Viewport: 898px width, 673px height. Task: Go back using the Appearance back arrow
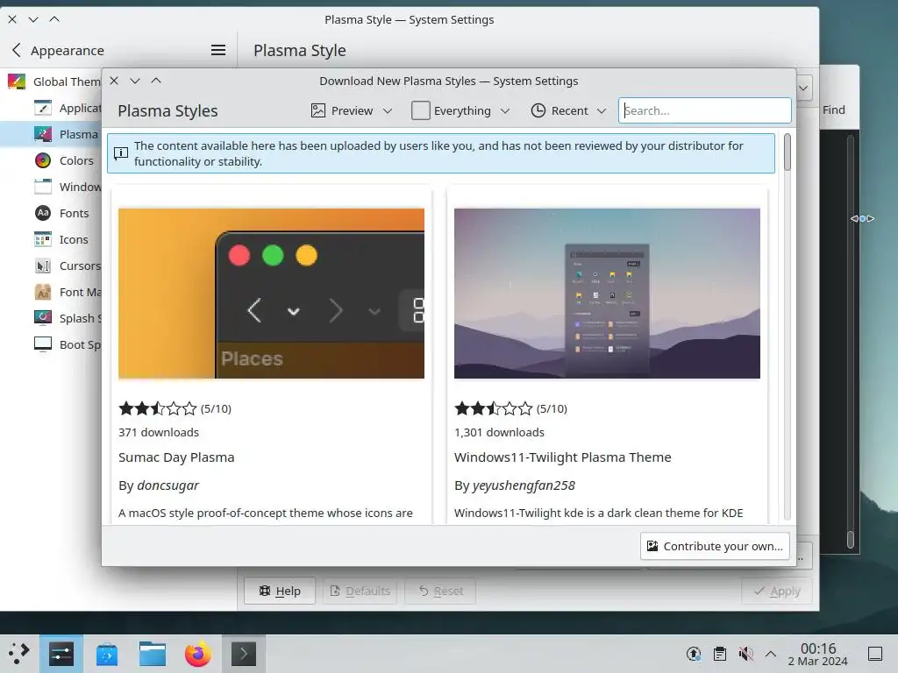pyautogui.click(x=16, y=50)
